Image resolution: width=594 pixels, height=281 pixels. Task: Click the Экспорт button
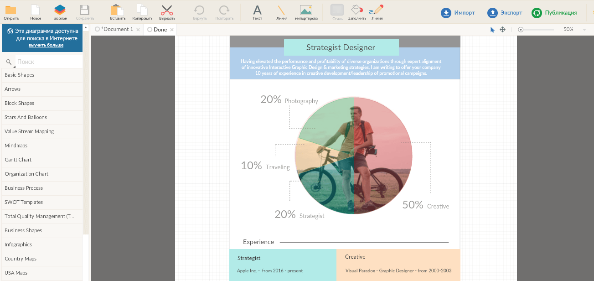tap(505, 13)
